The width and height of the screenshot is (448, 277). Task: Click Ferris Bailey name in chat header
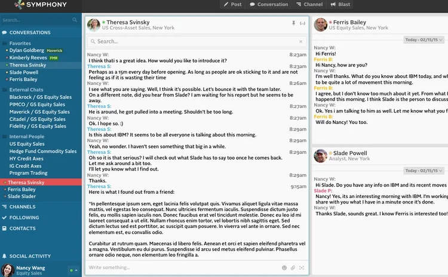349,22
